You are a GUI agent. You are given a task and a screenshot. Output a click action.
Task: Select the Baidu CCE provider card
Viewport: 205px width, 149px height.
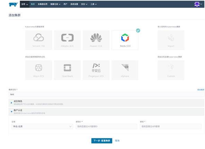pyautogui.click(x=125, y=40)
